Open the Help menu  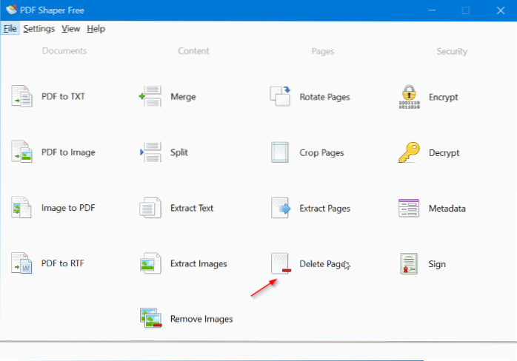[x=96, y=29]
